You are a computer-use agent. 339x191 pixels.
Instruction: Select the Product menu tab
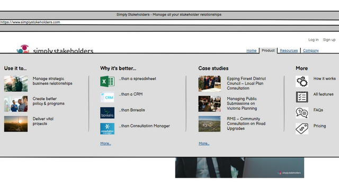pyautogui.click(x=268, y=50)
